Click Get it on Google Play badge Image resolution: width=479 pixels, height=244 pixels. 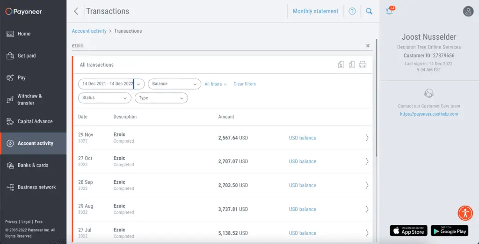point(450,230)
